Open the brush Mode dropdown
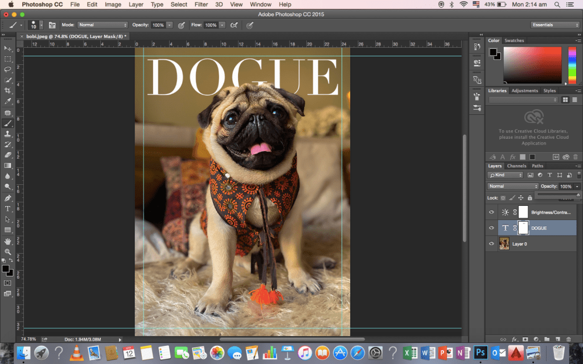 tap(102, 25)
